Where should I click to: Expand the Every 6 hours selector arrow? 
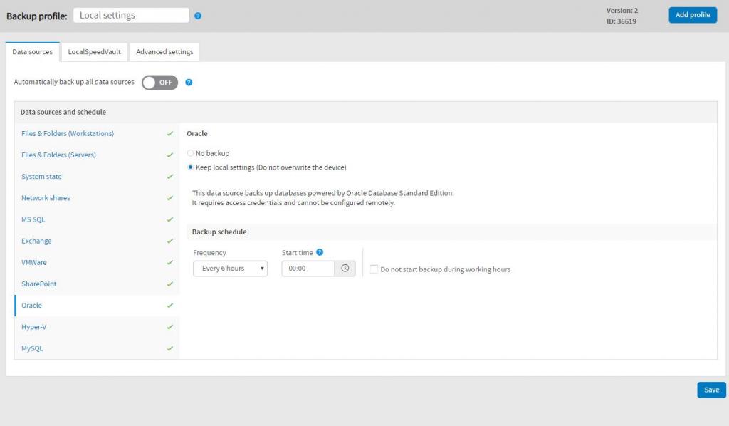[x=262, y=269]
